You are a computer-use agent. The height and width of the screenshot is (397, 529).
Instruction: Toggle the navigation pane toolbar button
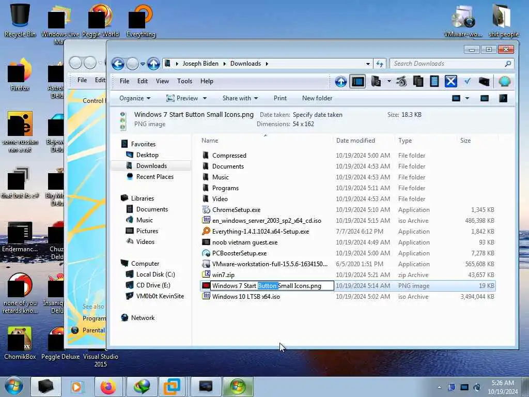point(357,81)
